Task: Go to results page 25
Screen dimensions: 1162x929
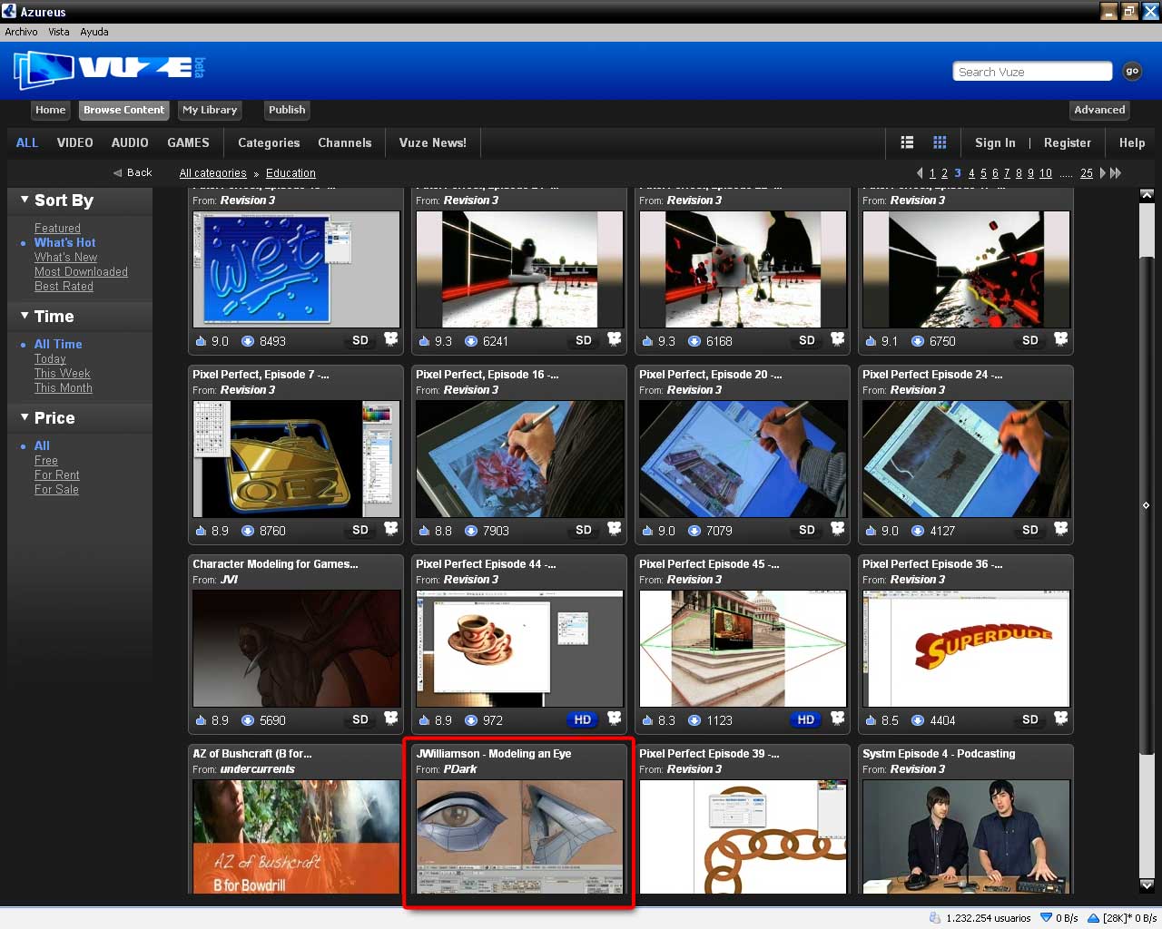Action: 1087,173
